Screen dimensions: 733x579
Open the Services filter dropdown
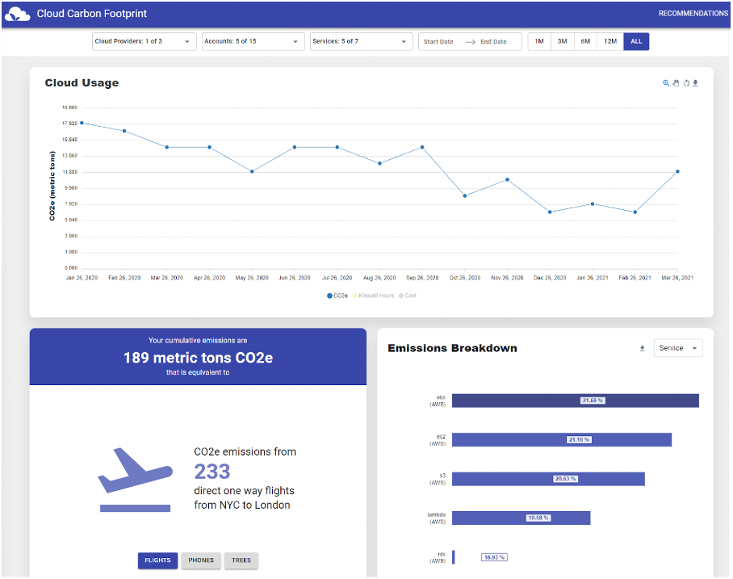361,42
